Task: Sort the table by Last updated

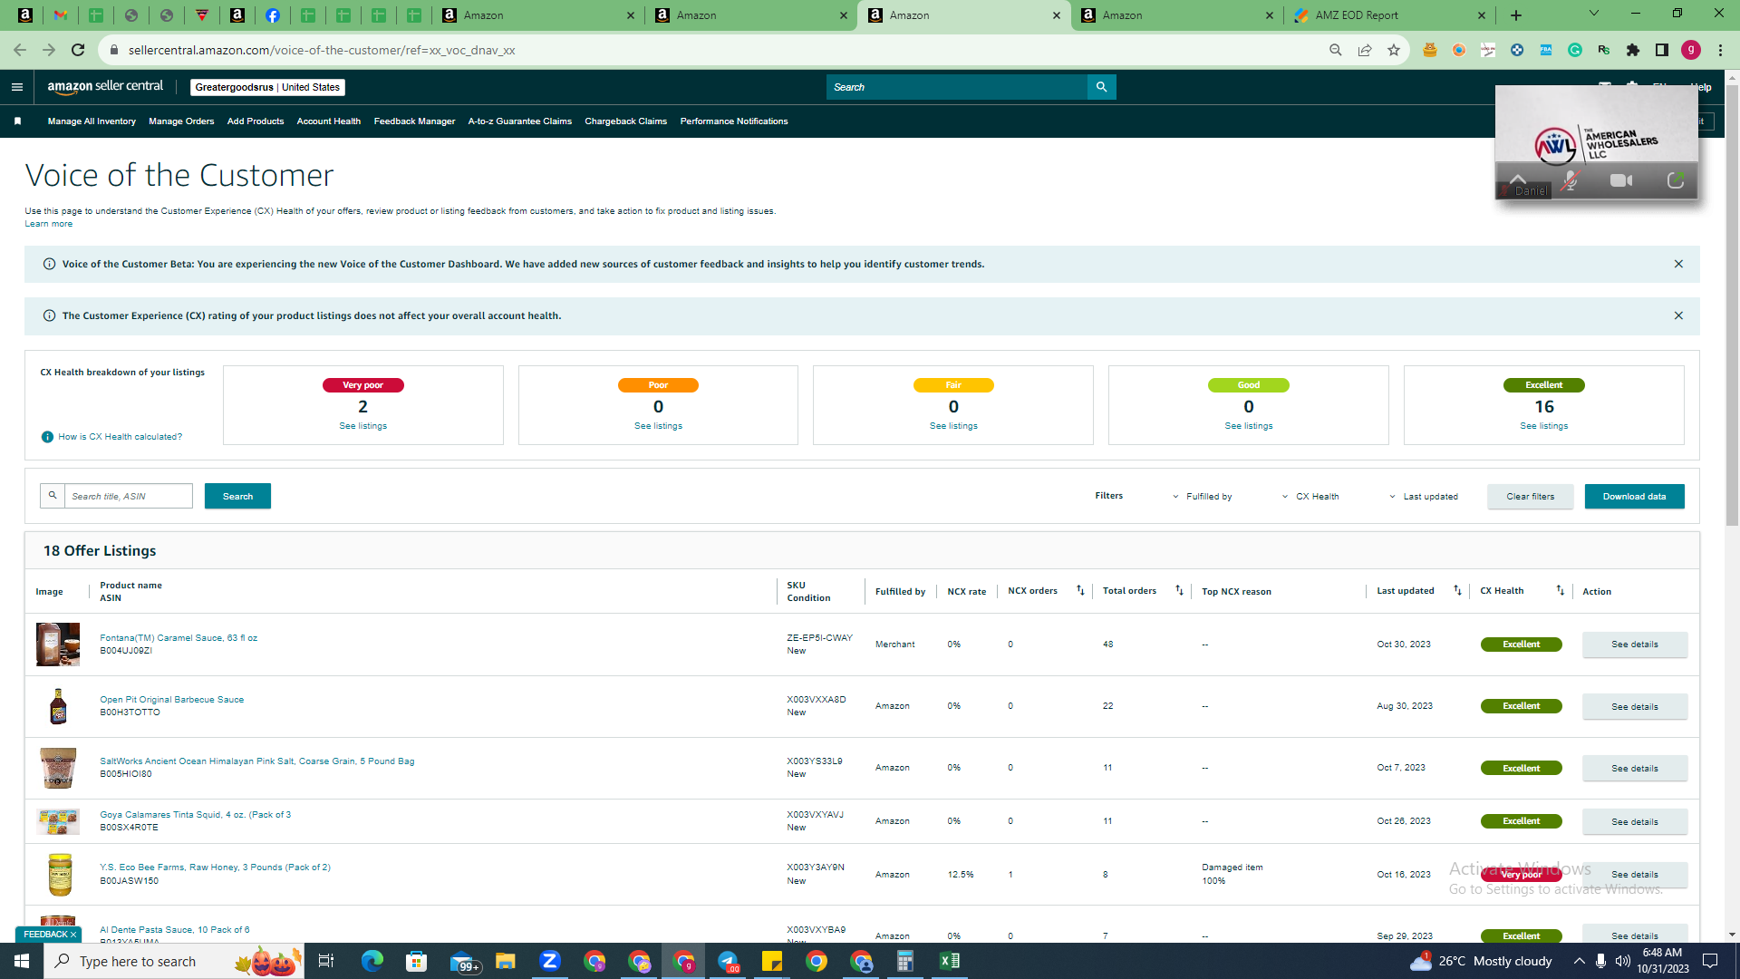Action: (1457, 590)
